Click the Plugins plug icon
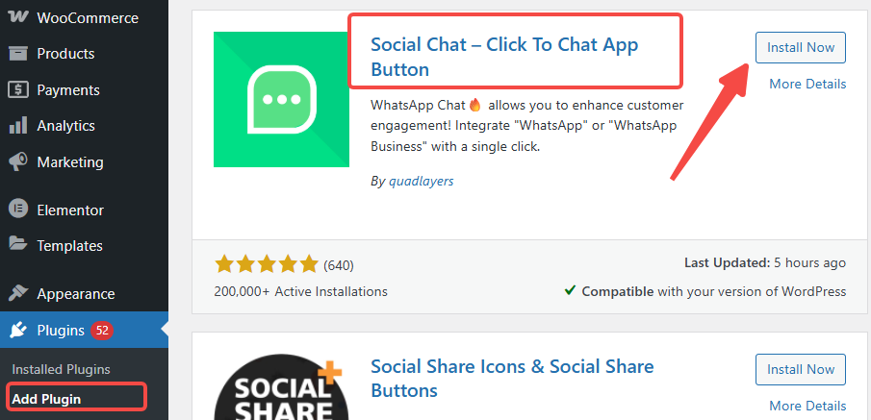Image resolution: width=871 pixels, height=420 pixels. [17, 331]
